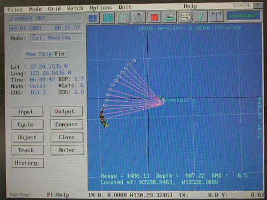Click the teal chart icon in toolbar
The height and width of the screenshot is (200, 267).
108,17
